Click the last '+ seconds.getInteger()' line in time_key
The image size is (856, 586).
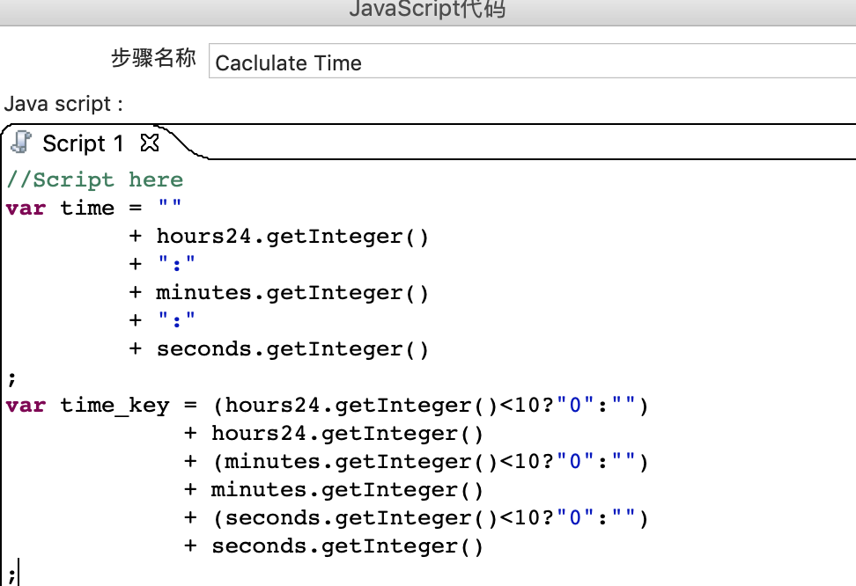click(x=334, y=546)
